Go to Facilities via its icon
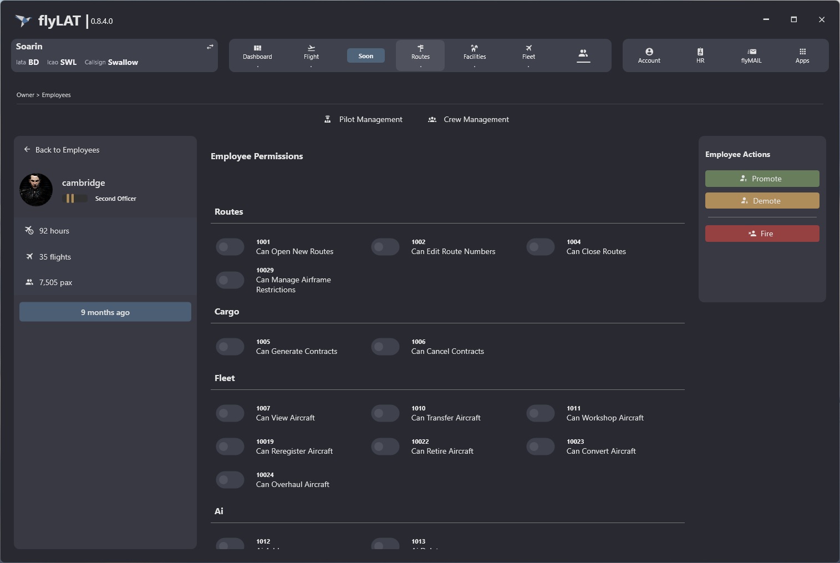The image size is (840, 563). (474, 48)
